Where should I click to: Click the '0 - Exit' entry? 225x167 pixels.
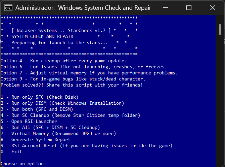(x=11, y=152)
